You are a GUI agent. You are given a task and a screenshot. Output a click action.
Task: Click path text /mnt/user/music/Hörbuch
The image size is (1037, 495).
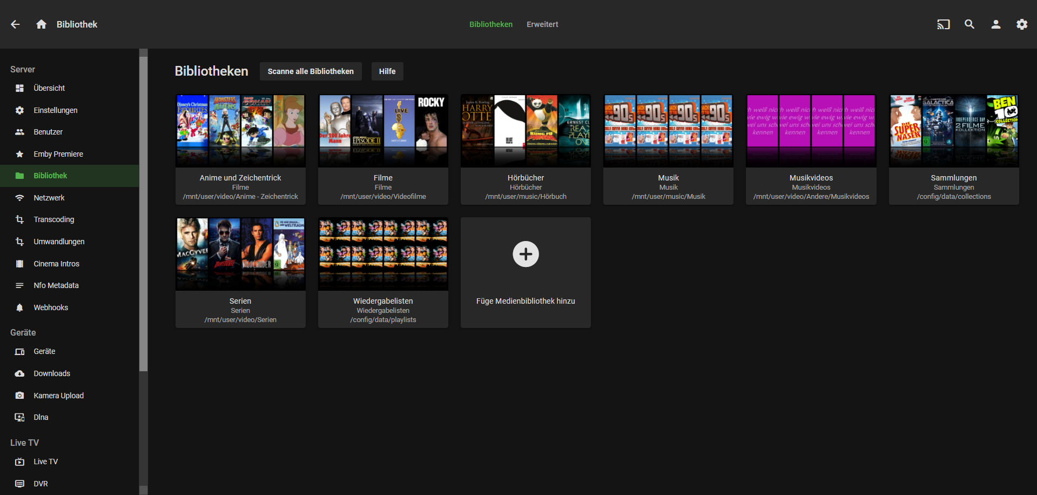coord(526,197)
